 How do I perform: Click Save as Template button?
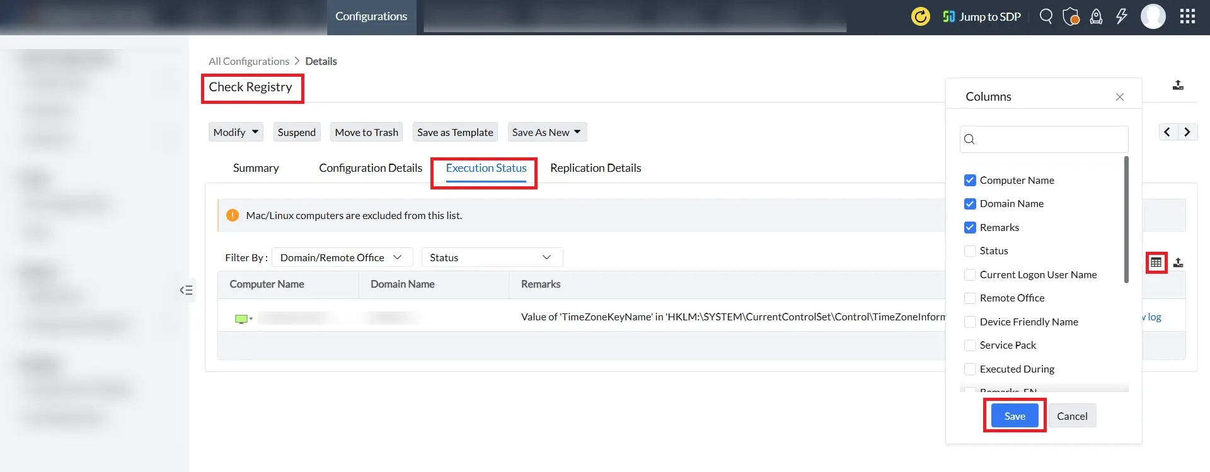pos(455,132)
